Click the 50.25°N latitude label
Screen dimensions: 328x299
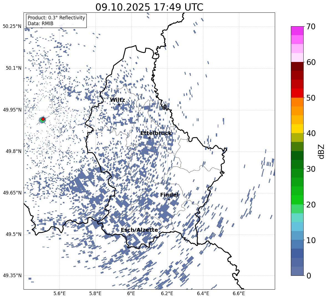(x=12, y=27)
